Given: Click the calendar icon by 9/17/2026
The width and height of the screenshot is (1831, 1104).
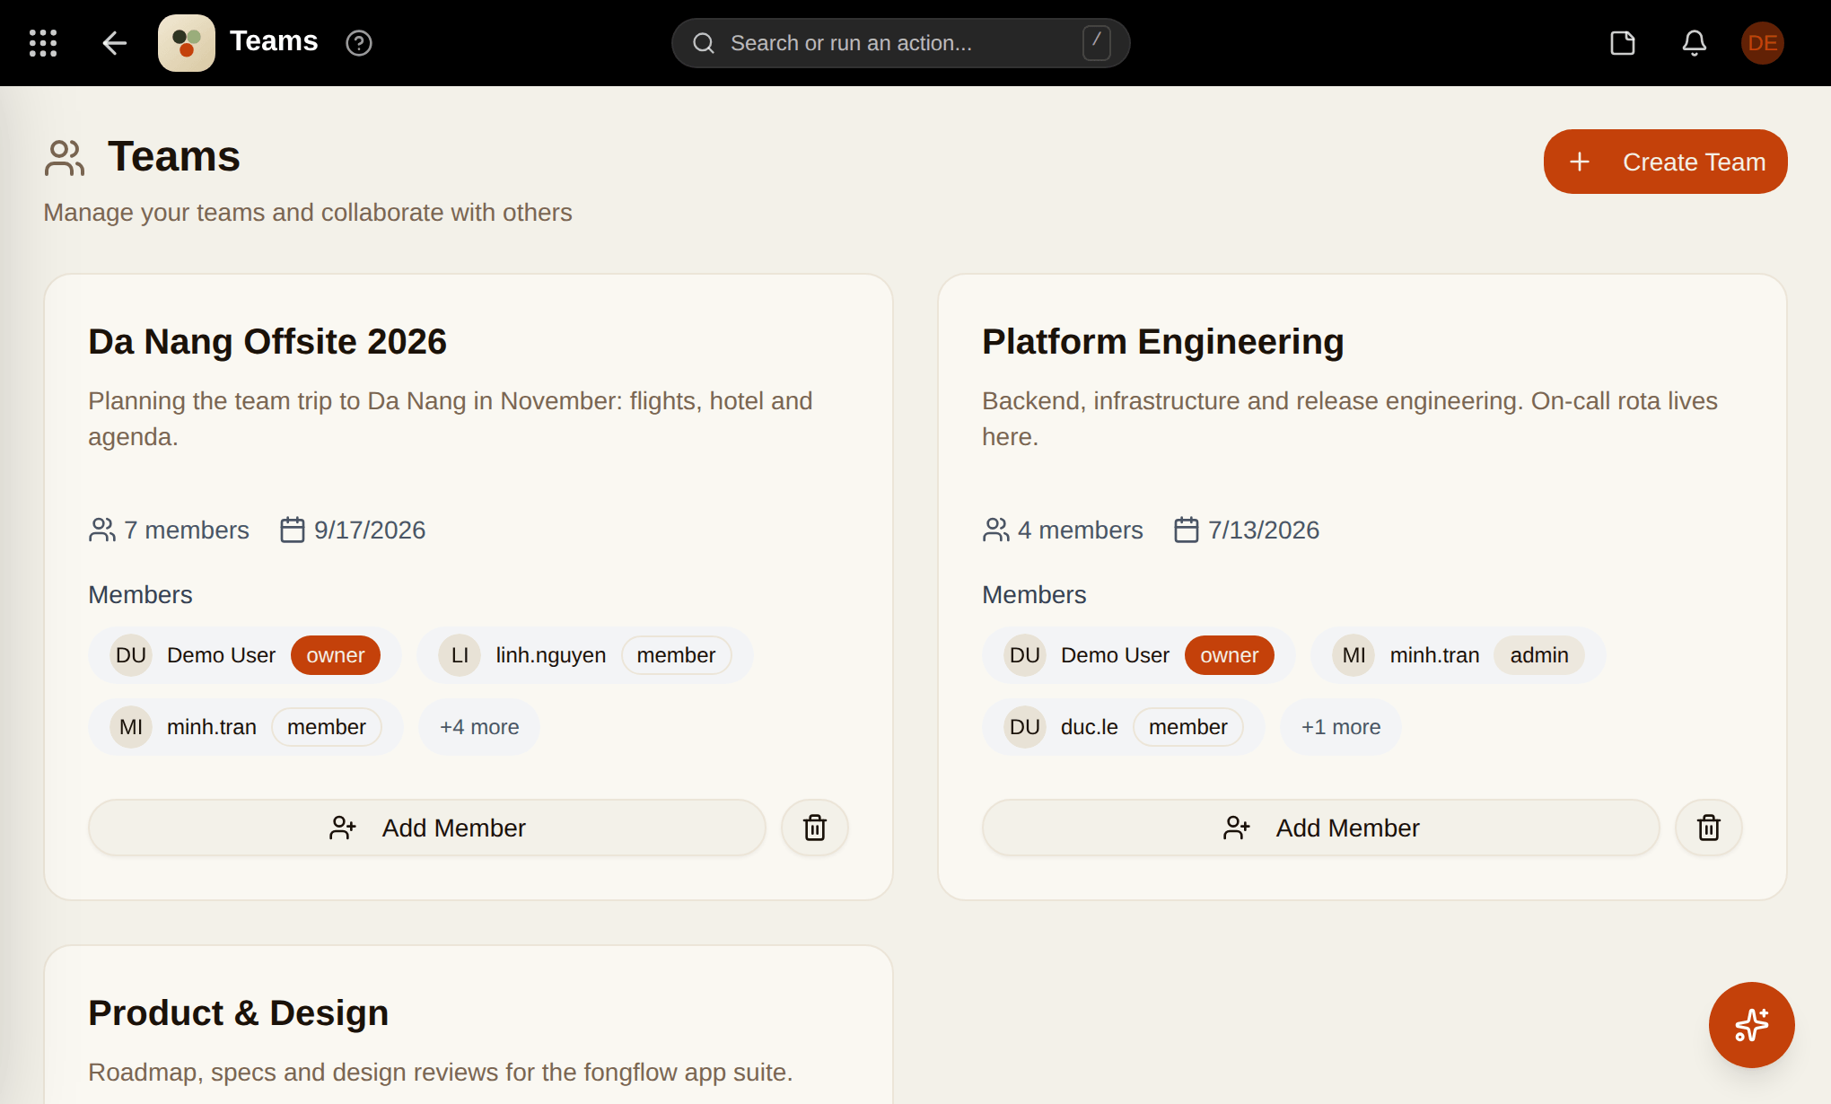Looking at the screenshot, I should click(293, 530).
